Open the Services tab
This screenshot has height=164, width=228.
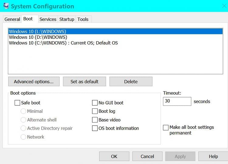(48, 19)
